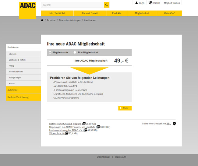Go to Finanzdienstleistungen breadcrumb
This screenshot has width=198, height=166.
[x=70, y=20]
